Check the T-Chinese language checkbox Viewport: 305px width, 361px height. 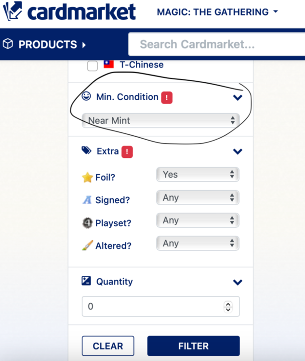[x=93, y=66]
